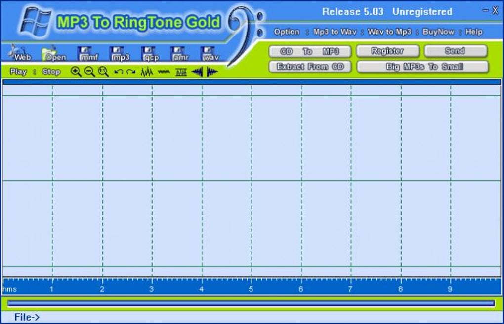Open Mp3 to Wav converter
The height and width of the screenshot is (324, 504).
pos(335,32)
